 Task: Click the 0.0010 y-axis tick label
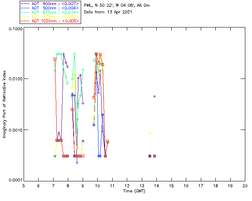point(15,130)
